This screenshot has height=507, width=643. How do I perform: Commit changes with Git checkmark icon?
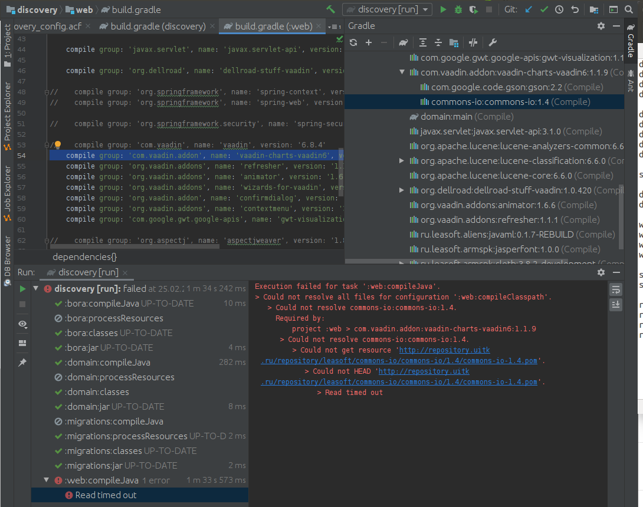coord(544,9)
